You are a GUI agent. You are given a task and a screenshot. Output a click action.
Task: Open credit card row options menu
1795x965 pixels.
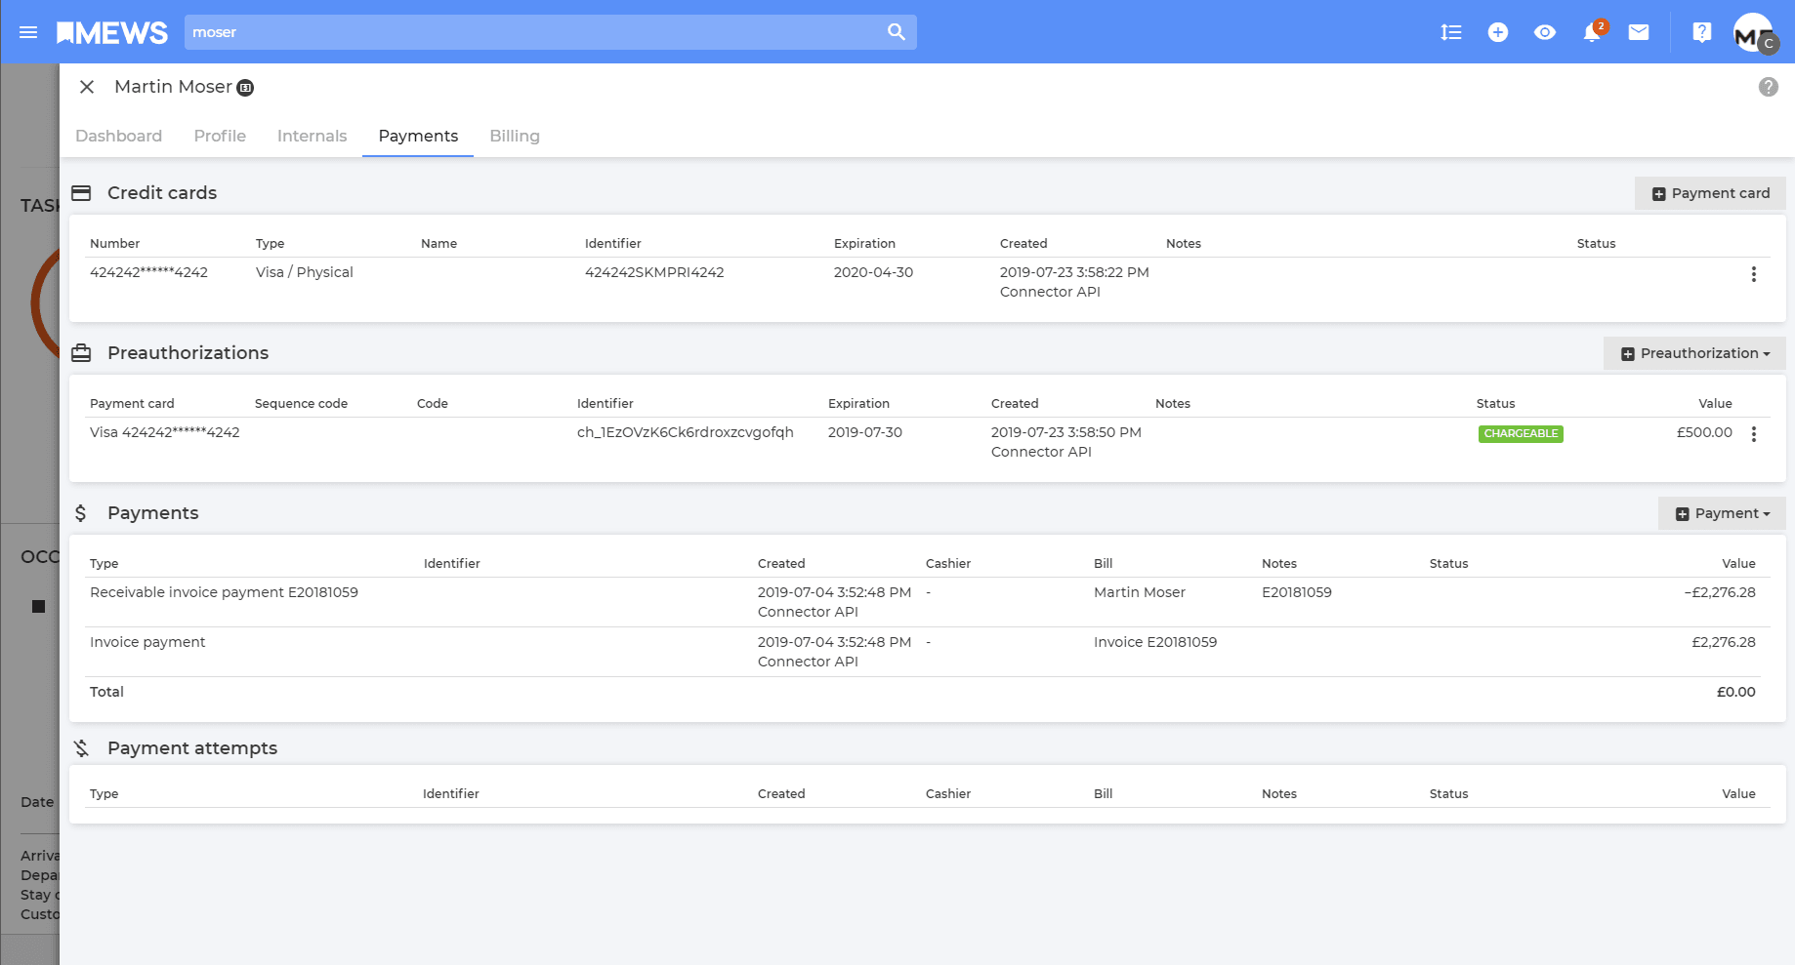pos(1753,274)
